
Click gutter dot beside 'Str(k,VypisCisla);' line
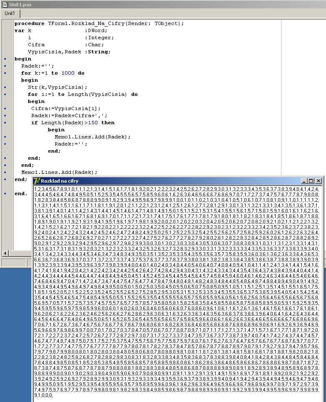[x=5, y=87]
